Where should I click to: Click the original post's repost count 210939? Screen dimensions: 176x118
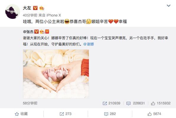[111, 103]
